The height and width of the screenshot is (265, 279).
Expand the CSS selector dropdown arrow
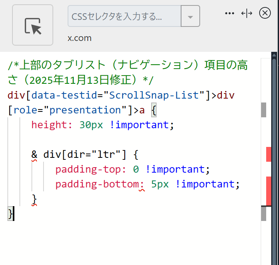tap(190, 16)
